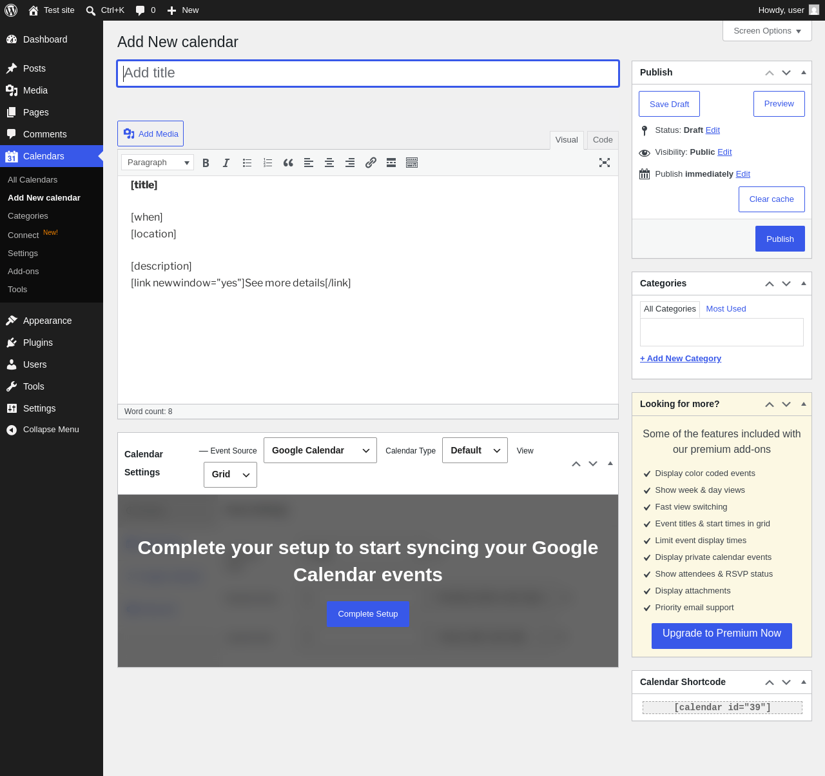Publish the calendar
Viewport: 825px width, 776px height.
[780, 239]
